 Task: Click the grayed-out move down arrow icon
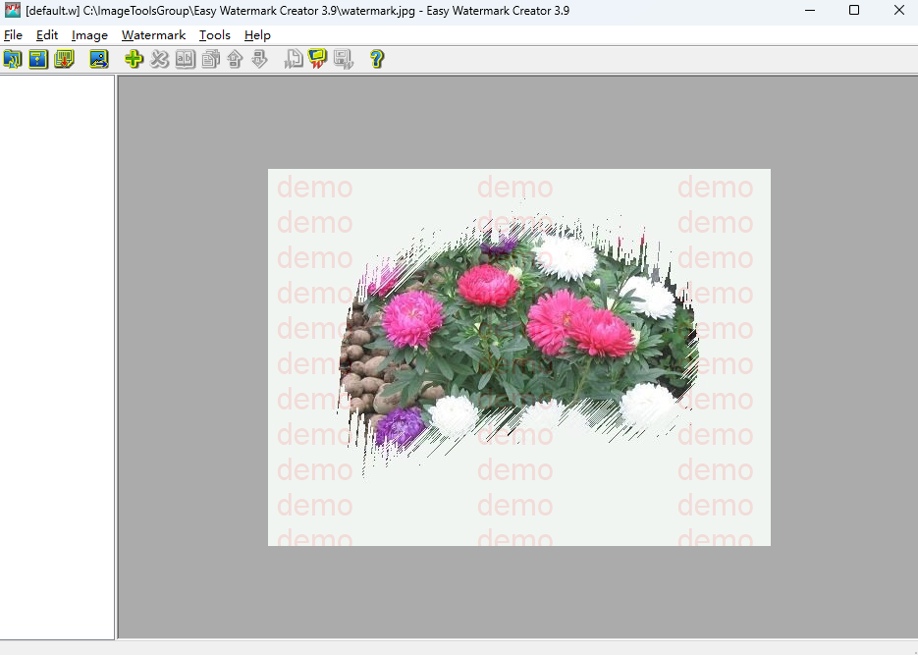(x=259, y=59)
